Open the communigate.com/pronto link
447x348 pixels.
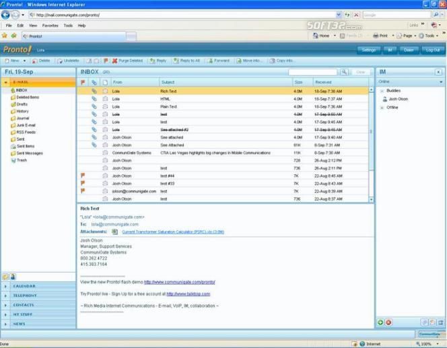click(x=180, y=282)
